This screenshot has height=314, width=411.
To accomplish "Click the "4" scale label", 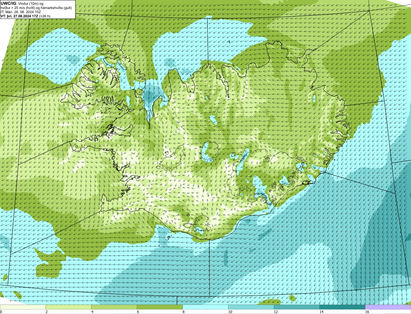I will 92,312.
